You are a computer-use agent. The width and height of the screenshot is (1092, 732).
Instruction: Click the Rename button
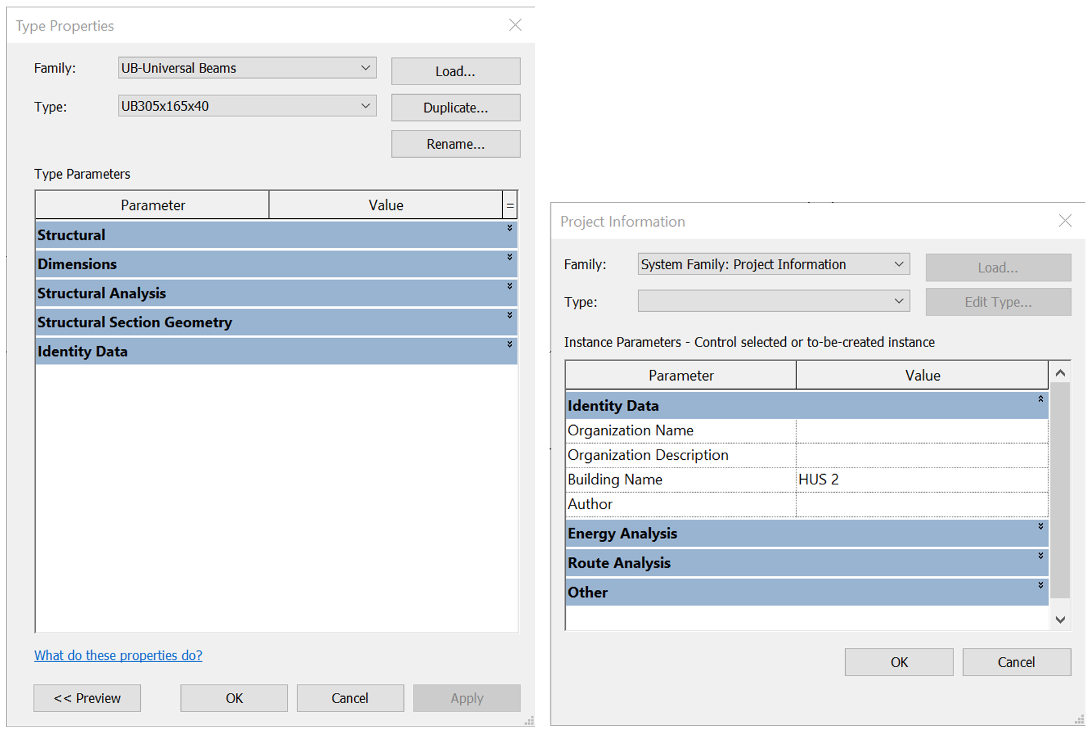click(x=455, y=144)
